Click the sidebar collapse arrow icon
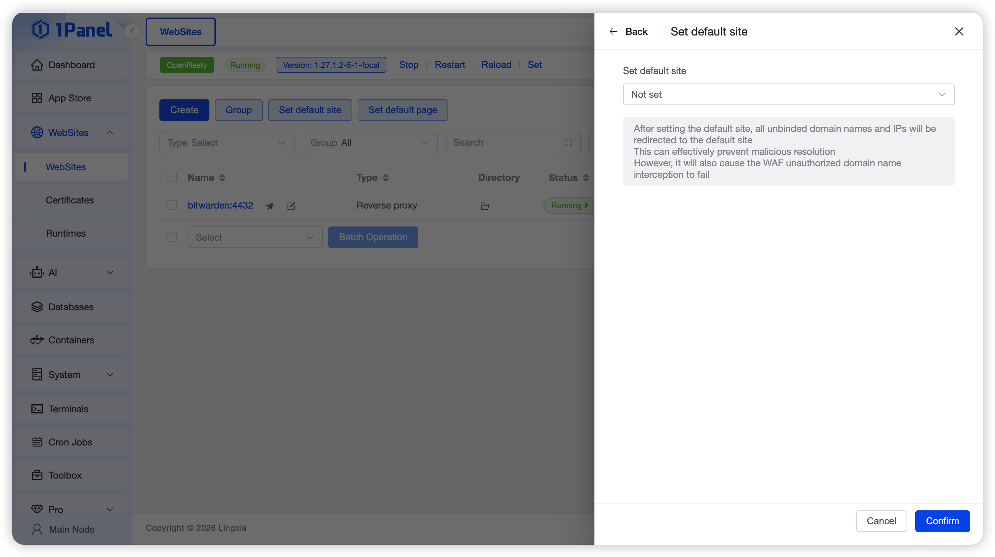 [132, 31]
